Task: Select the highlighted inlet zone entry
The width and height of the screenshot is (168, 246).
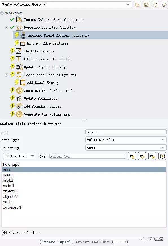Action: point(84,170)
